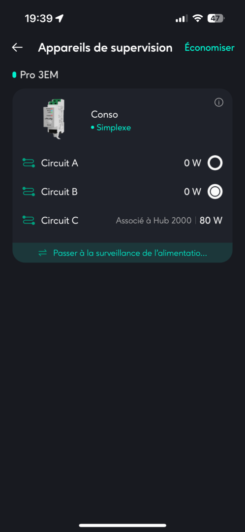Screen dimensions: 245x532
Task: Tap the location arrow in status bar
Action: (60, 18)
